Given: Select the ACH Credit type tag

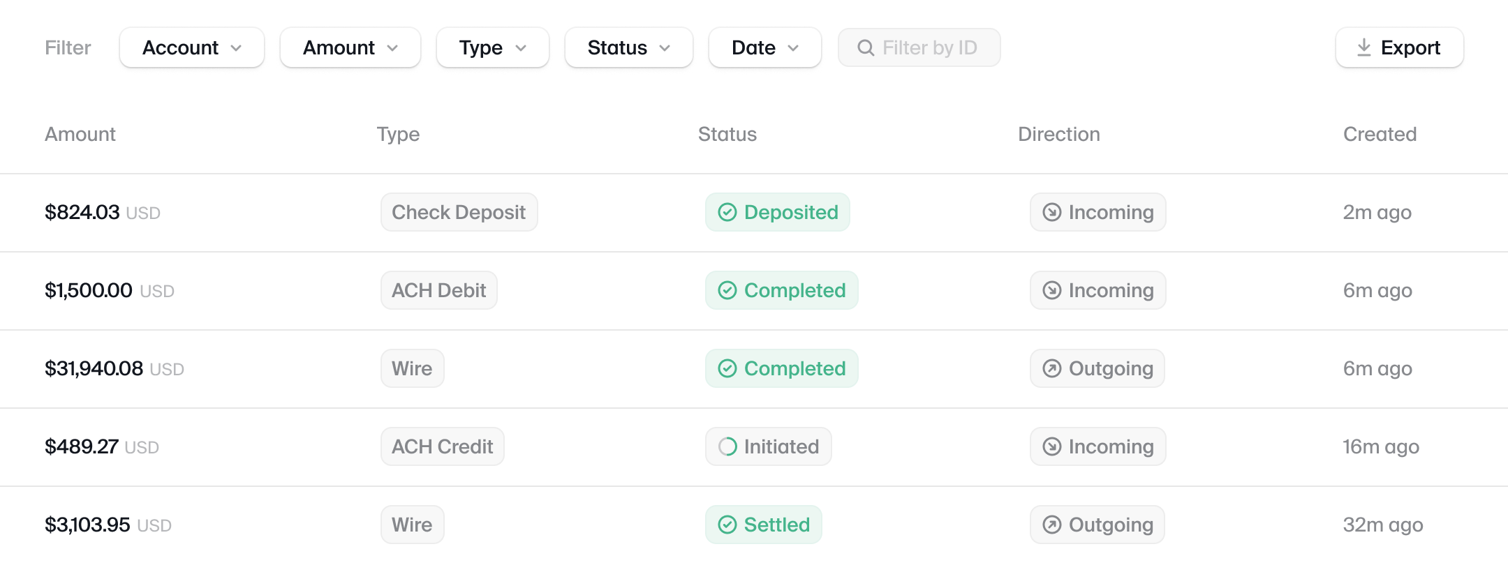Looking at the screenshot, I should [x=443, y=446].
